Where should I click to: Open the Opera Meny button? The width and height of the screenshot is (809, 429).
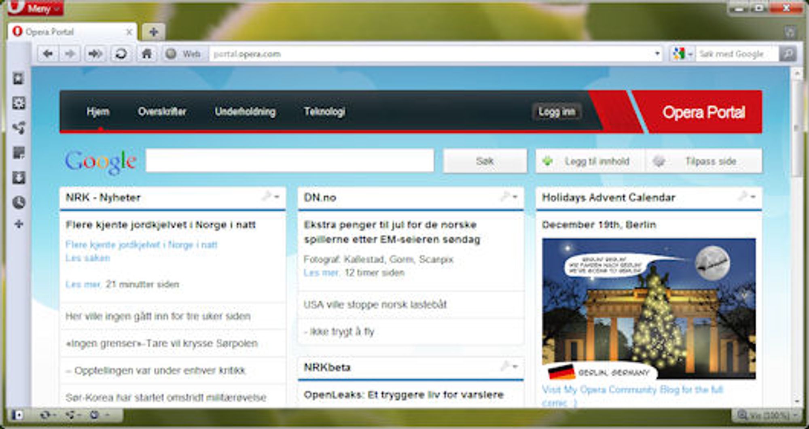click(x=36, y=8)
